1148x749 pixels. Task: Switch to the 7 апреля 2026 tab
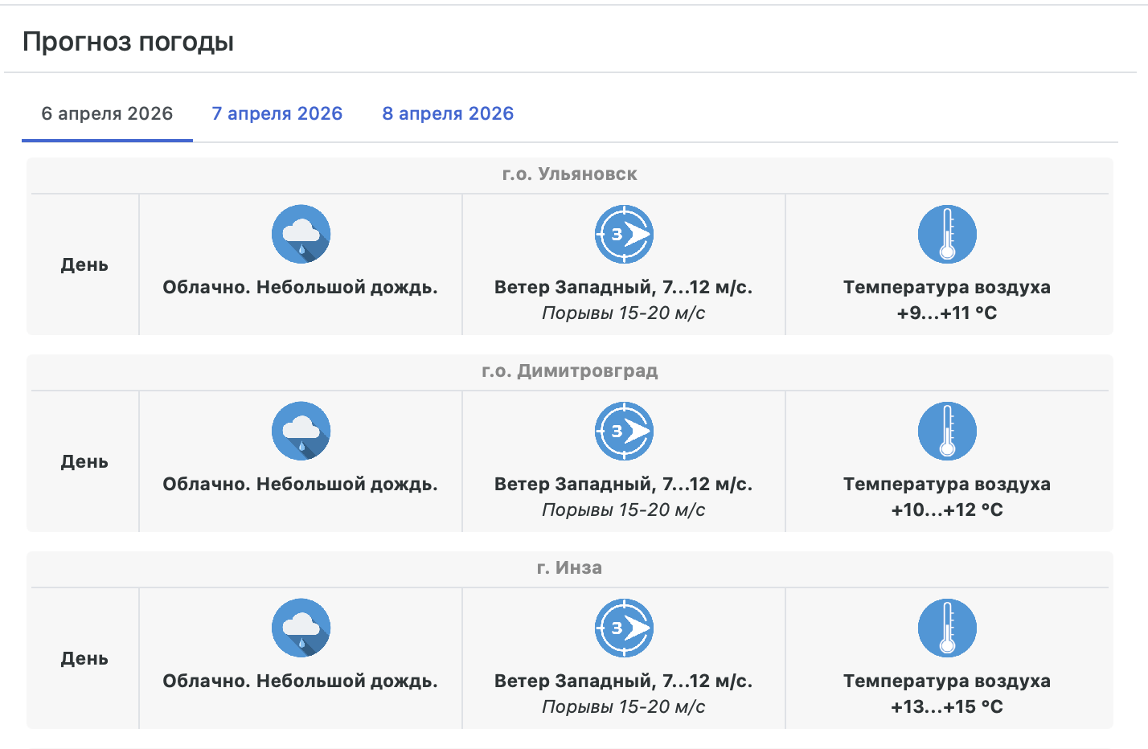(277, 113)
